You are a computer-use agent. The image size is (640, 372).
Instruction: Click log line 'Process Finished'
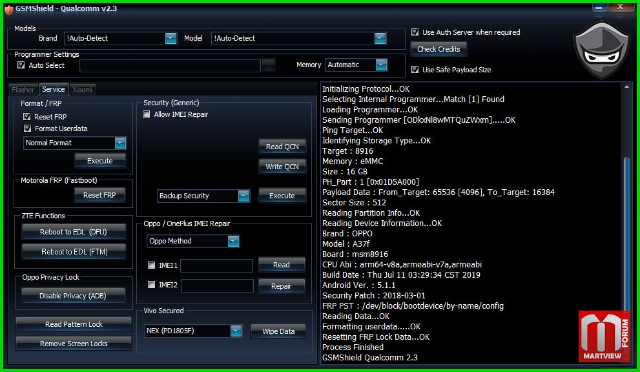(353, 347)
